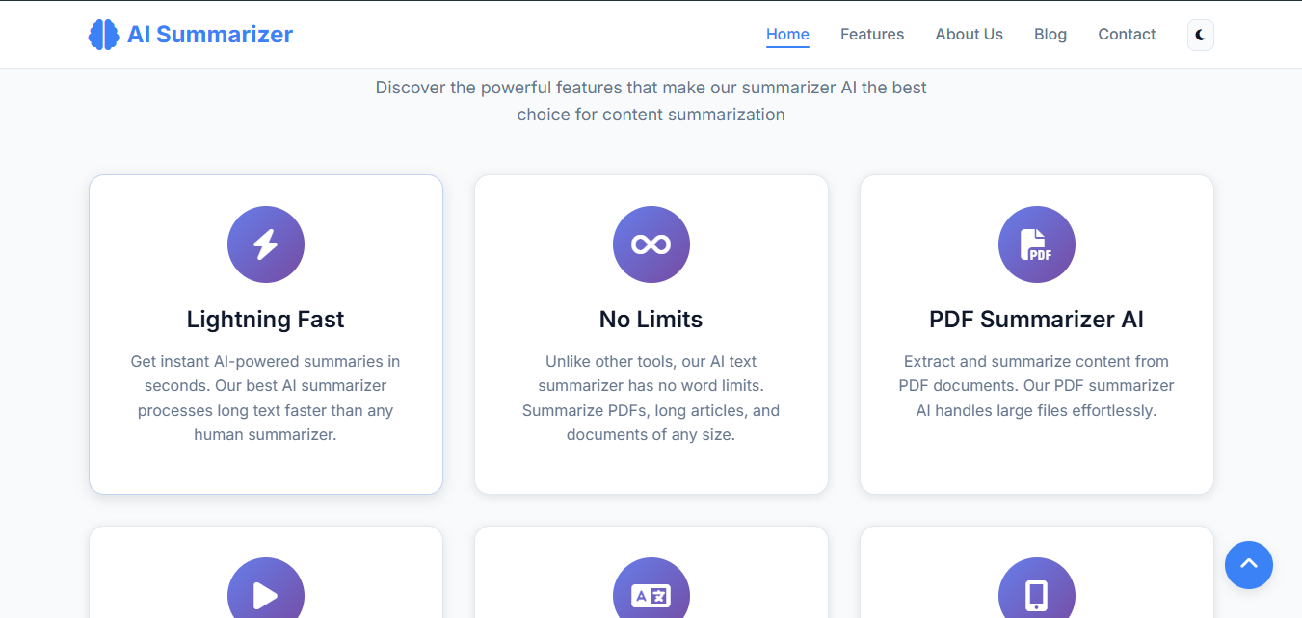Screen dimensions: 1302x618
Task: Click the mobile phone icon
Action: (1037, 595)
